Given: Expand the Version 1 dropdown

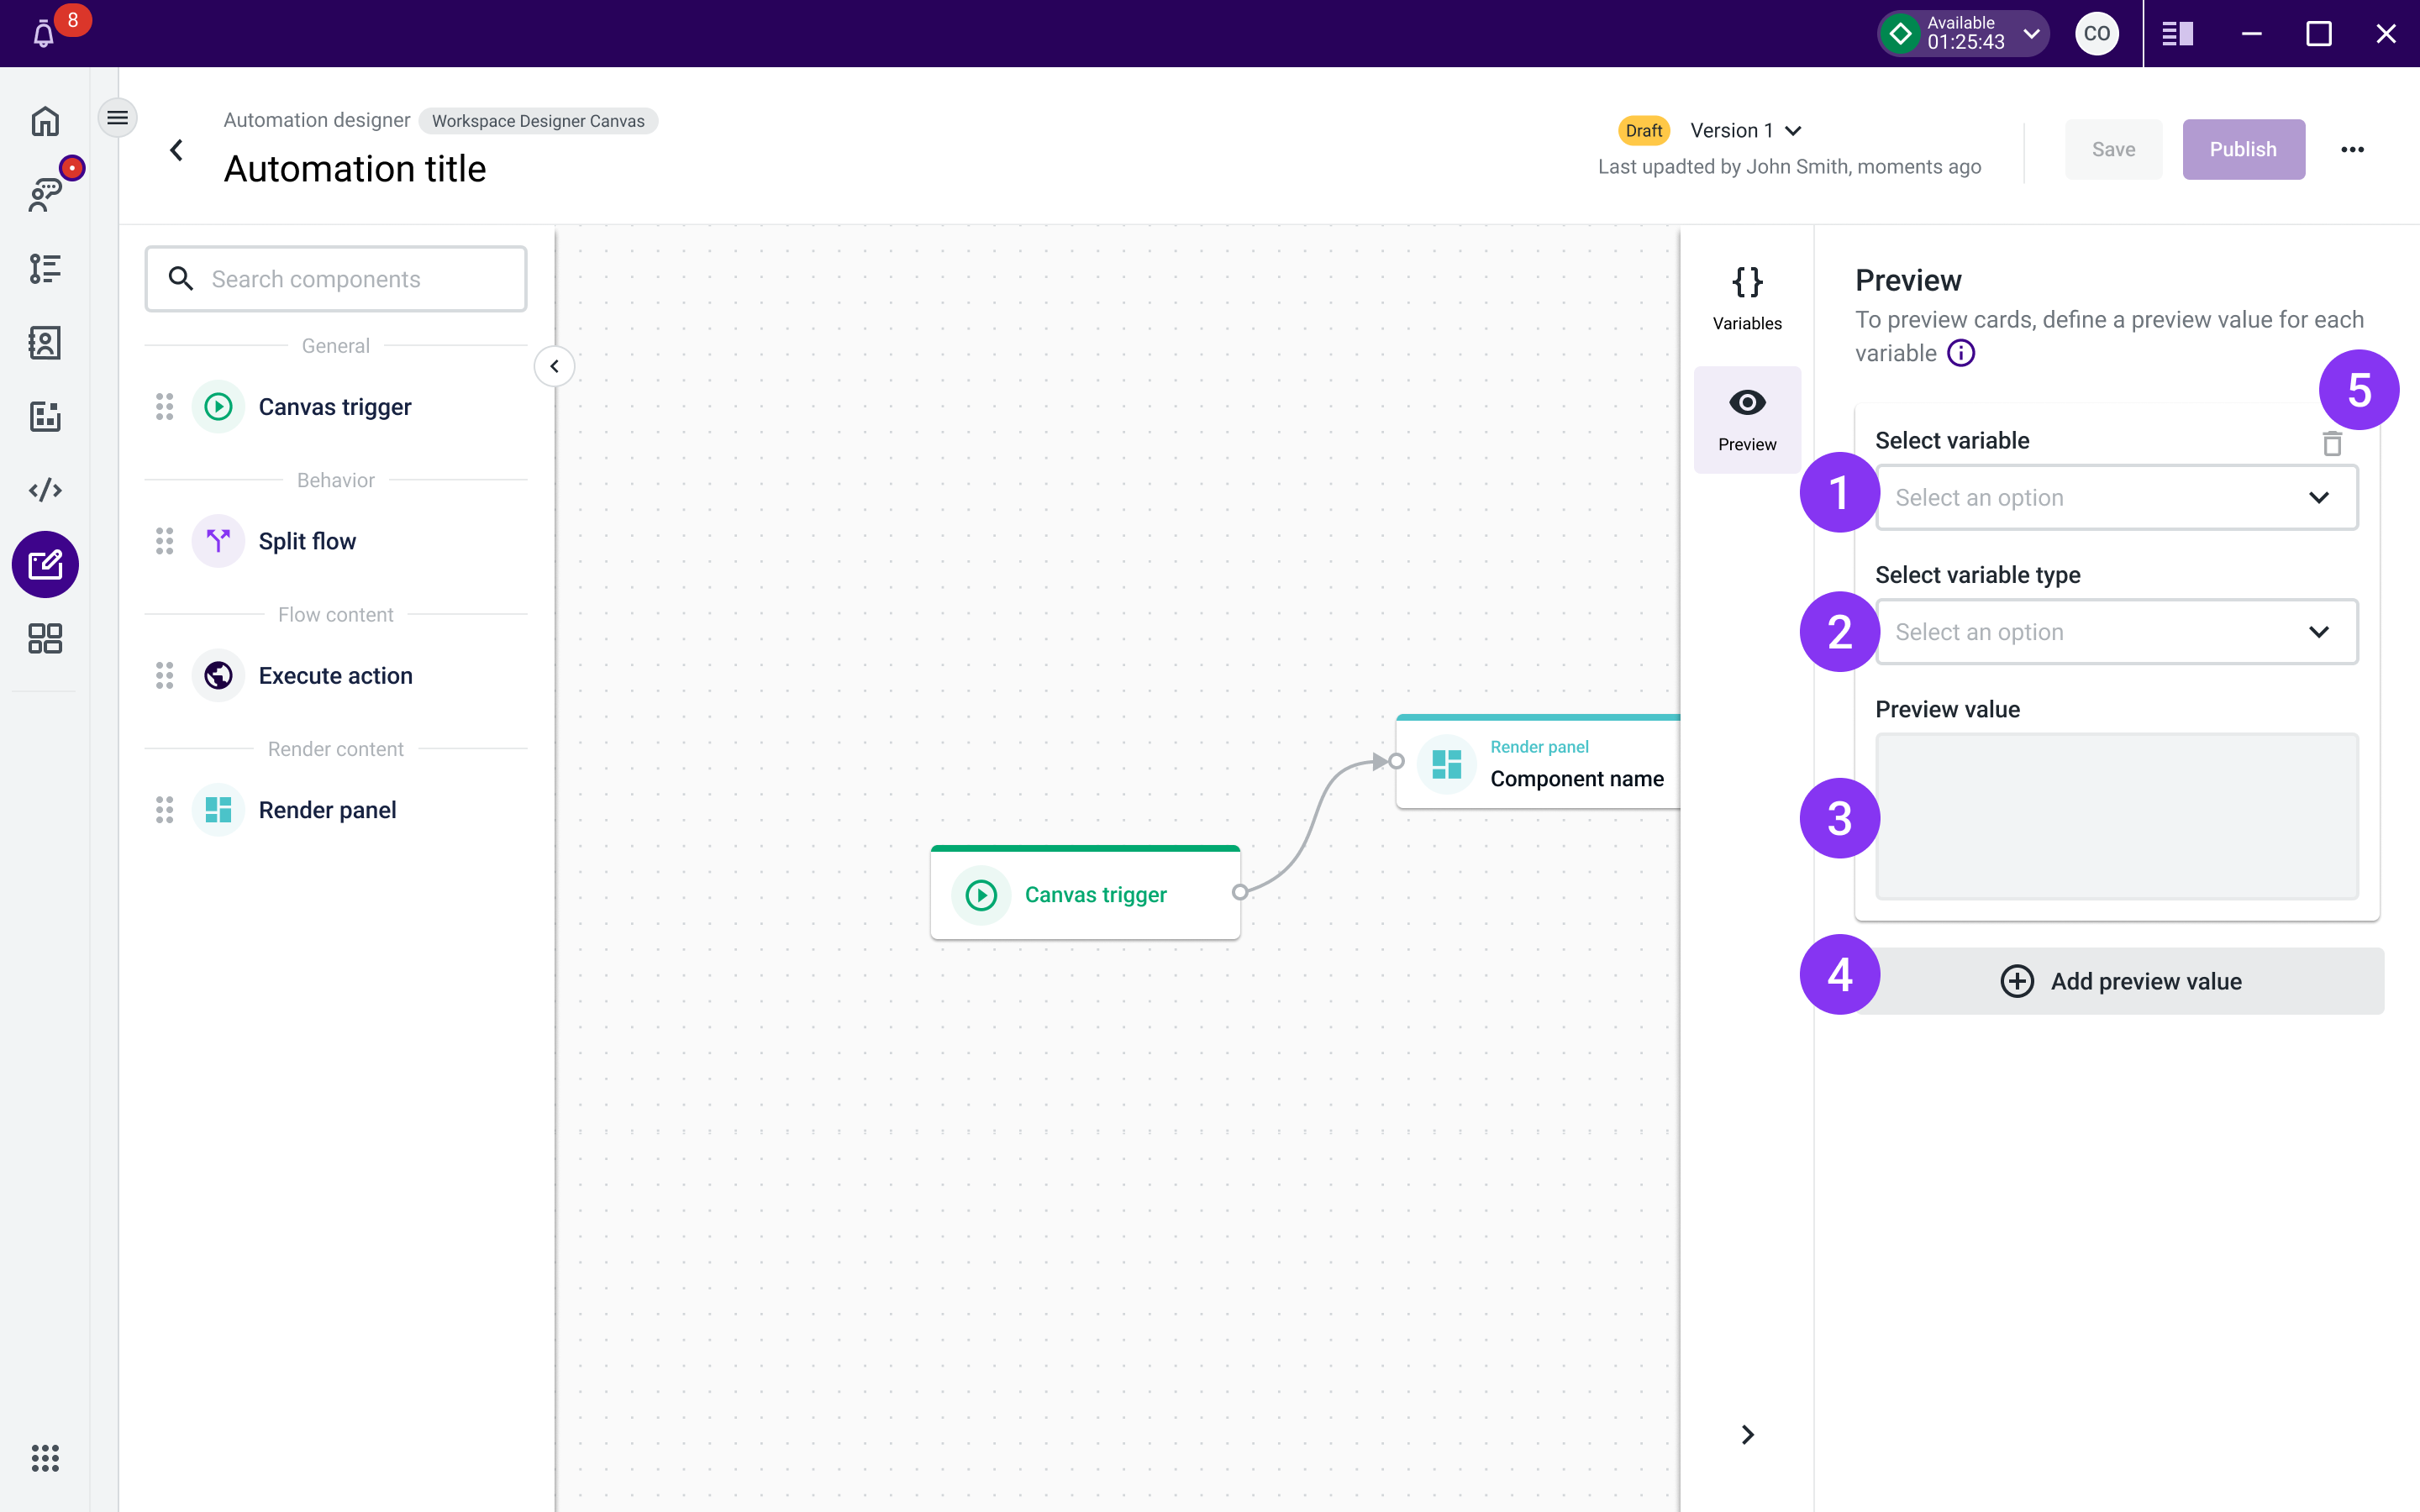Looking at the screenshot, I should click(x=1745, y=131).
